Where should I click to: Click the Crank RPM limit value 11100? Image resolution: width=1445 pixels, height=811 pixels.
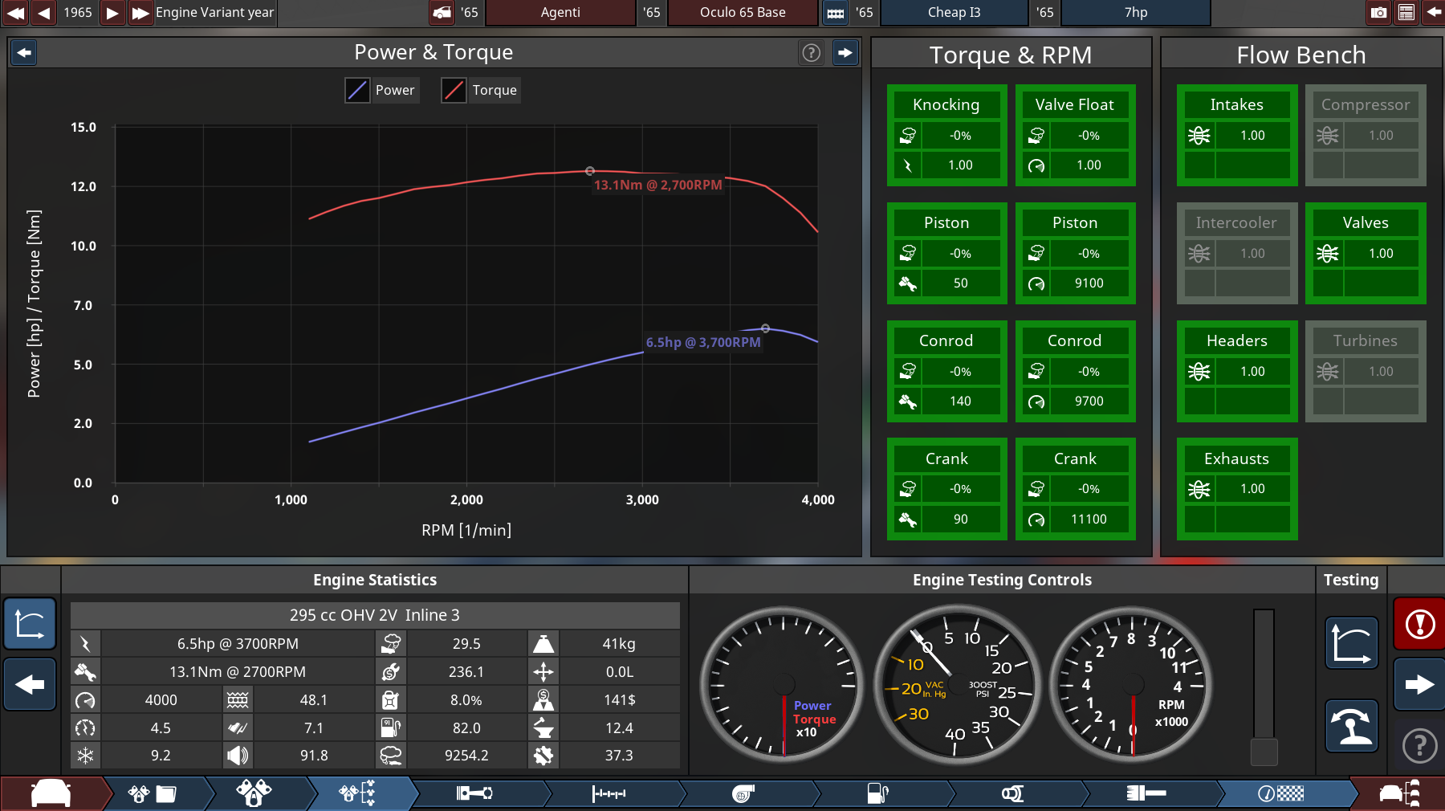tap(1089, 519)
